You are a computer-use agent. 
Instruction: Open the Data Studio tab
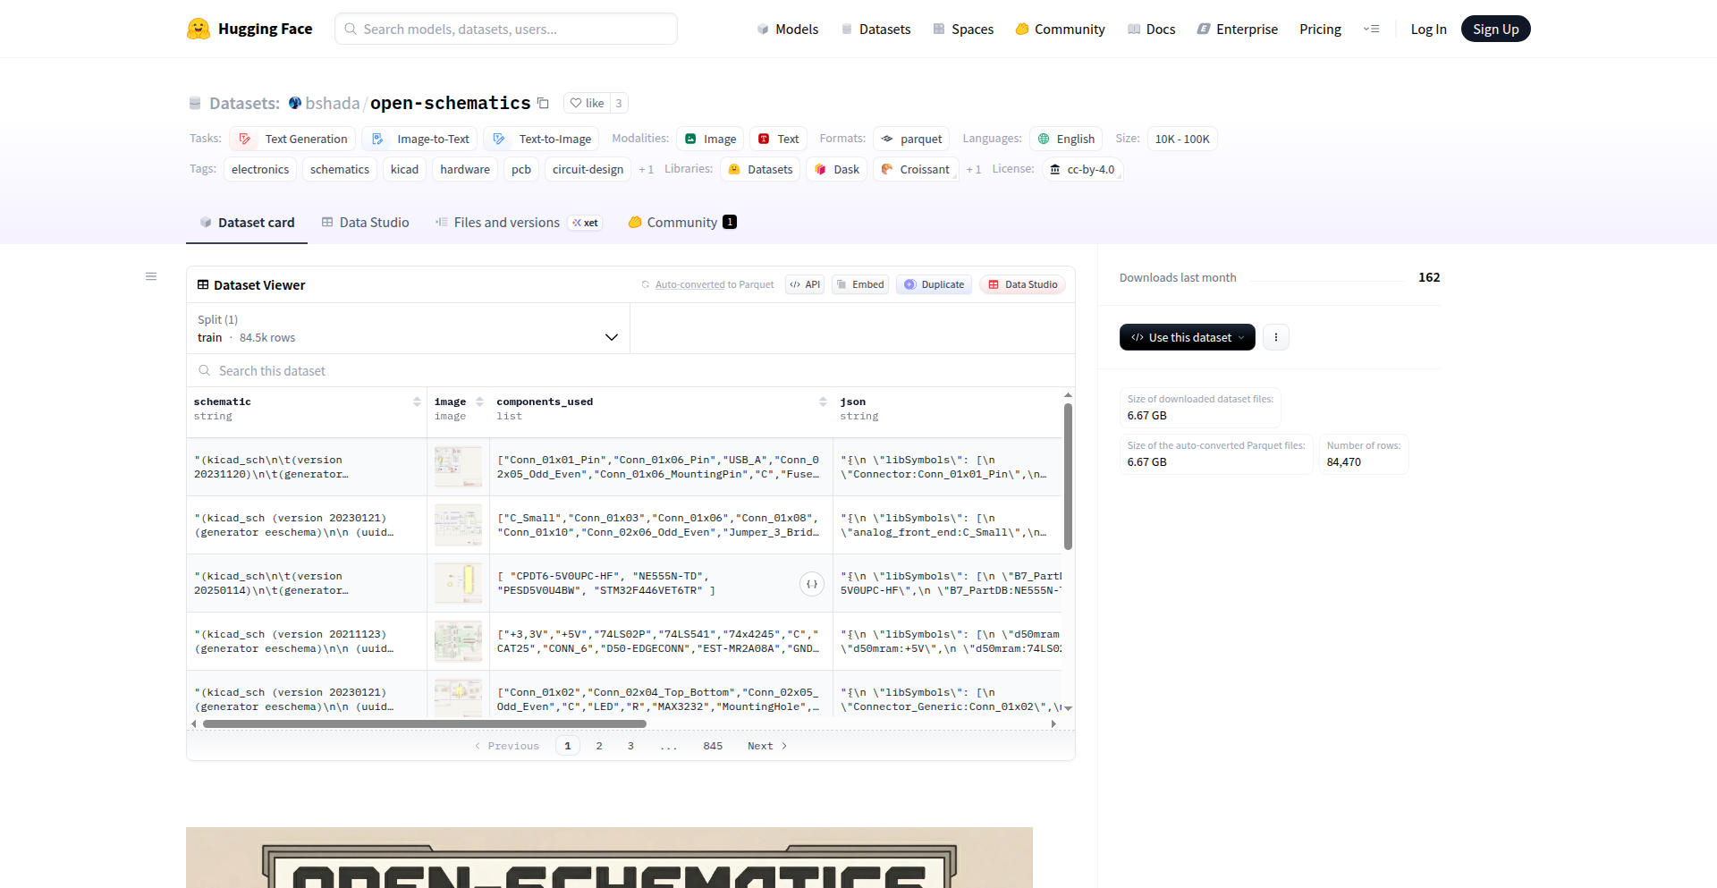365,223
